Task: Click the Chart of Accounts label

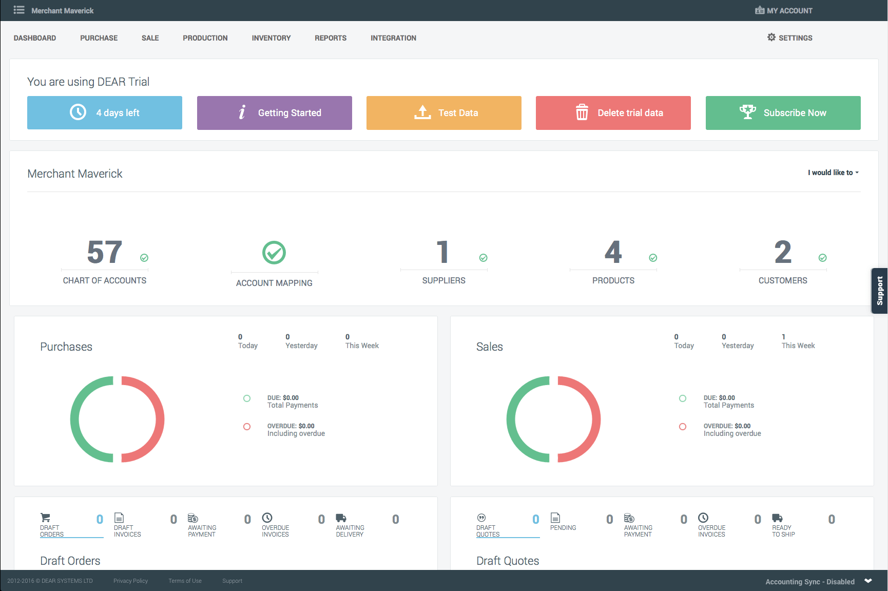Action: 105,280
